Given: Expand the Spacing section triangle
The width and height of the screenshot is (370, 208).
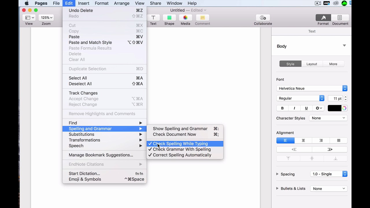Looking at the screenshot, I should pos(277,174).
